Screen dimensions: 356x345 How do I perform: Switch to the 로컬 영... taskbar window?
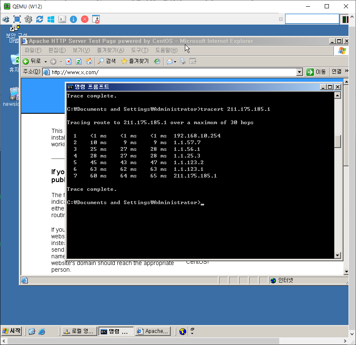pos(79,331)
